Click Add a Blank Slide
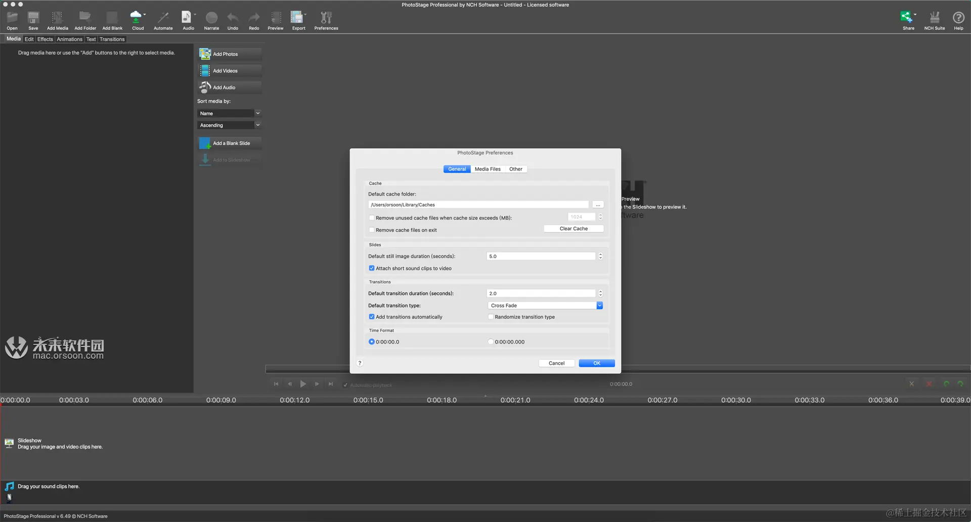 coord(230,143)
